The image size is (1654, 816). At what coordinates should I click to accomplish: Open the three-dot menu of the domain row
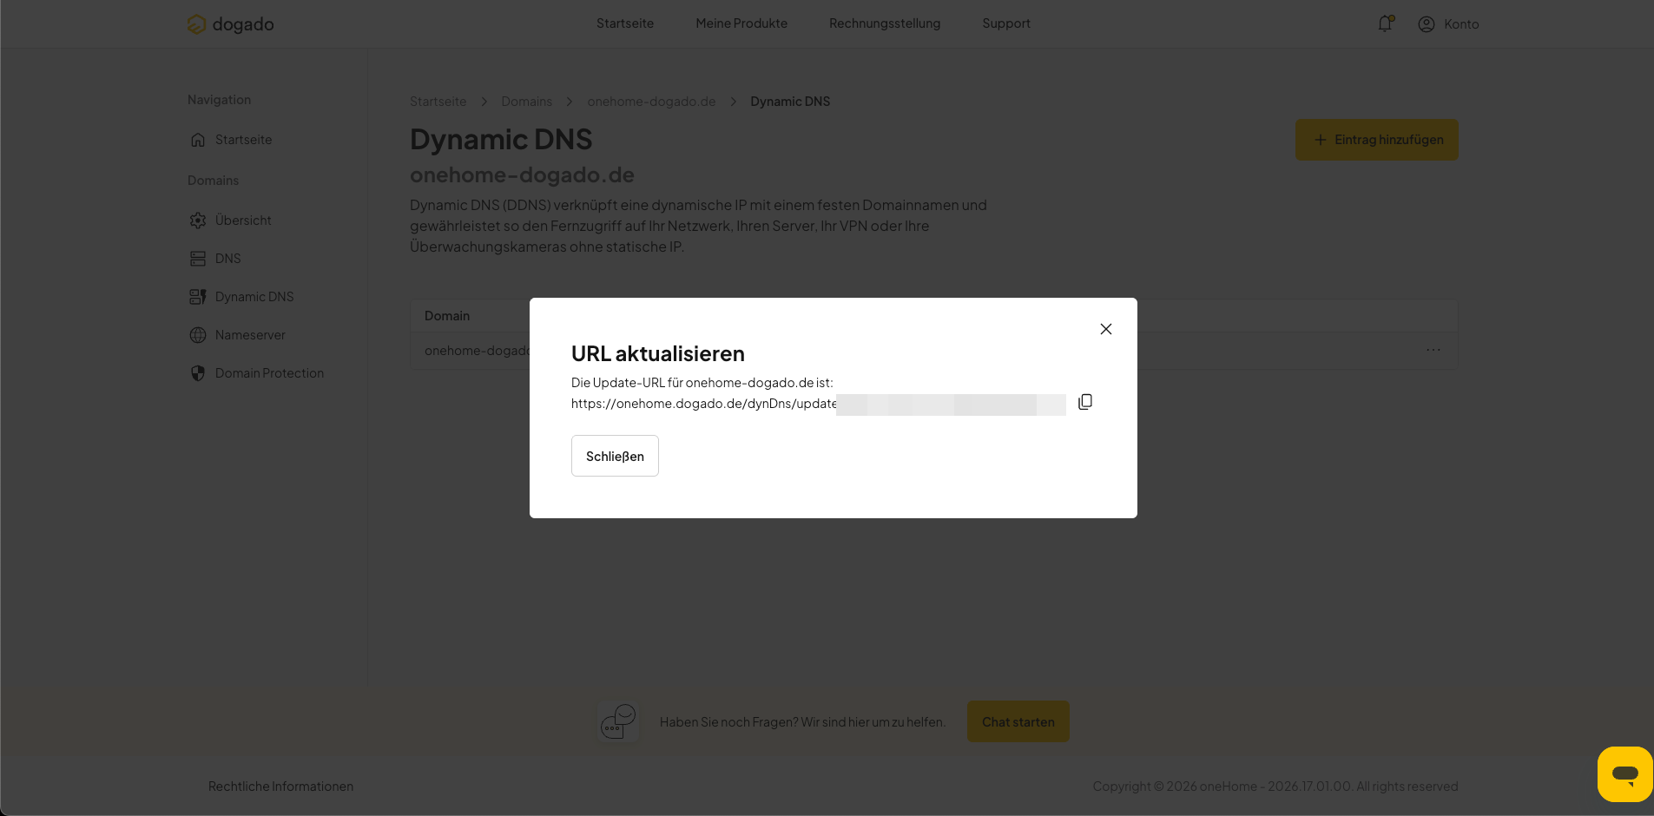point(1433,350)
